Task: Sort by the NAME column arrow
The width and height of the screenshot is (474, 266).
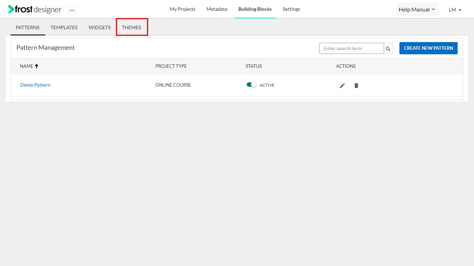Action: pyautogui.click(x=37, y=66)
